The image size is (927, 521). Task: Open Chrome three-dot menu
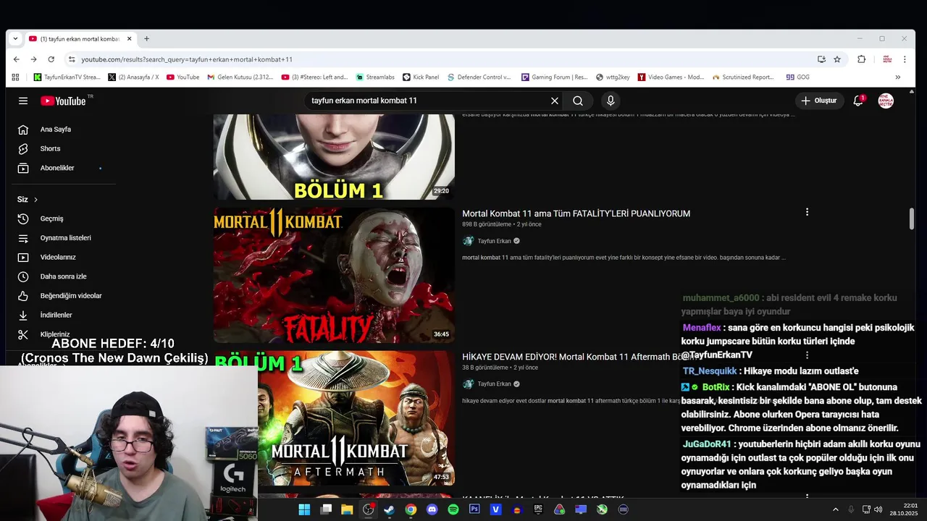[905, 59]
